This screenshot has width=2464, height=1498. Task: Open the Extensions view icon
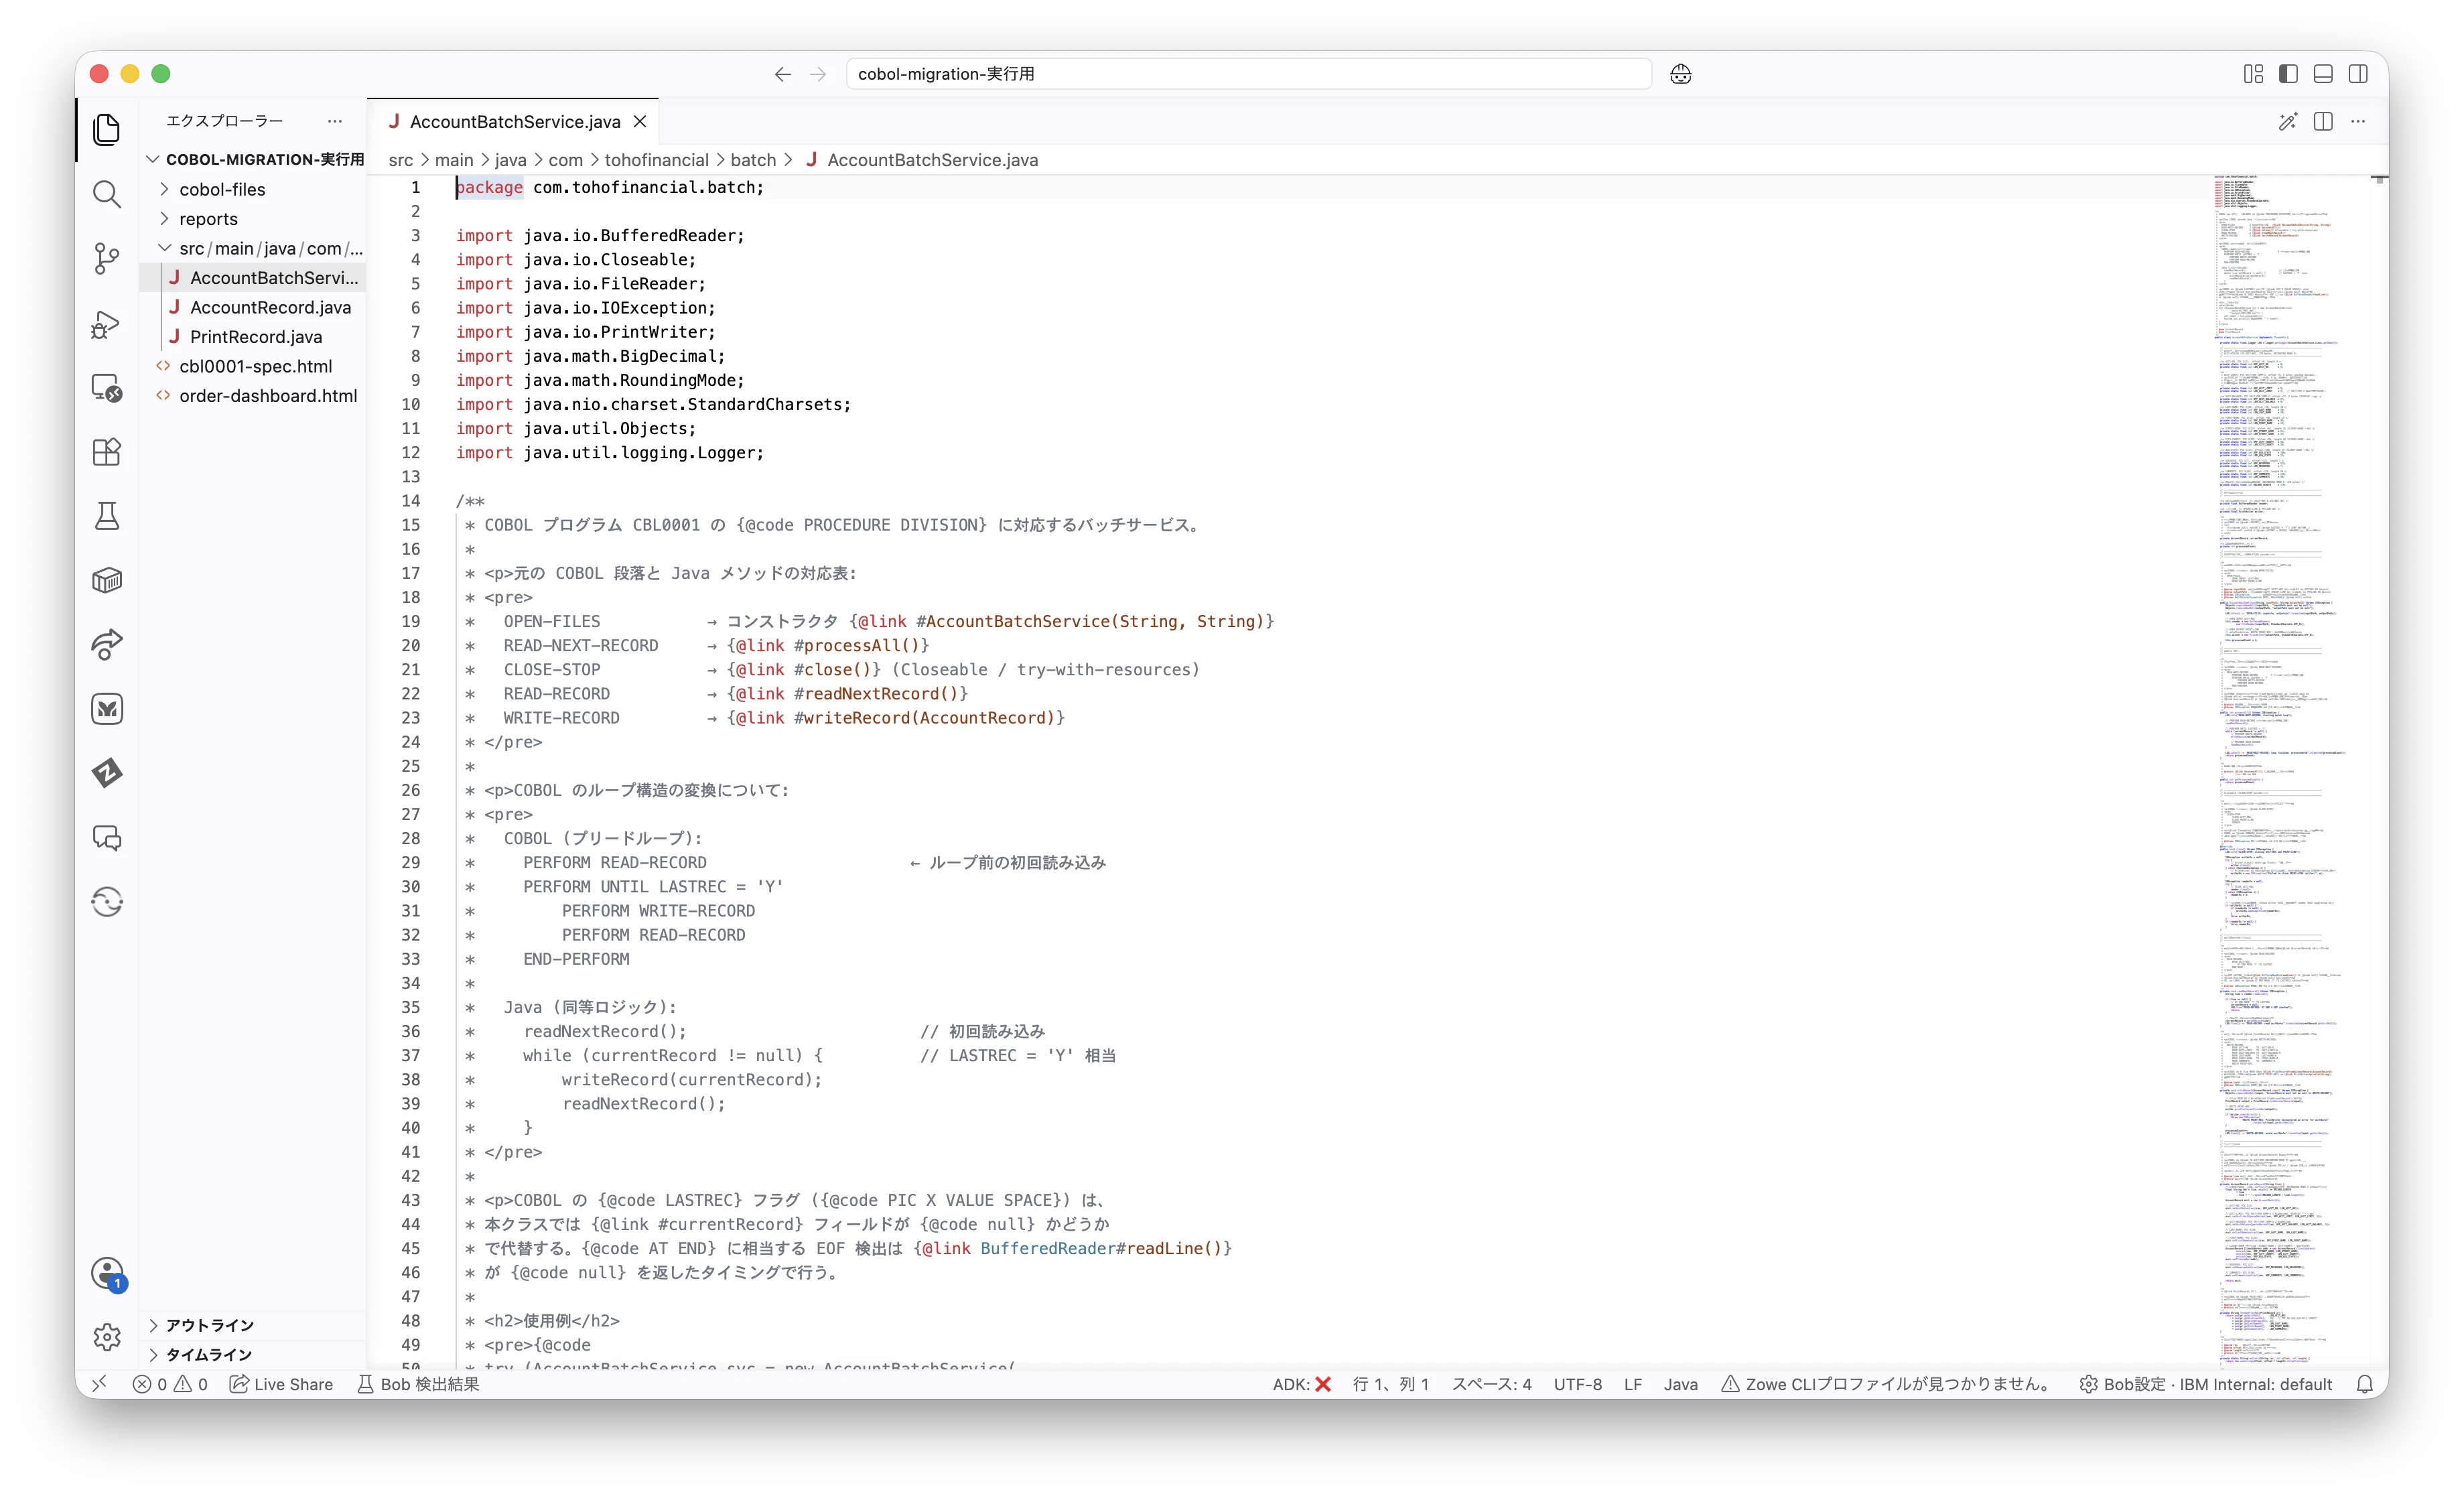point(107,452)
